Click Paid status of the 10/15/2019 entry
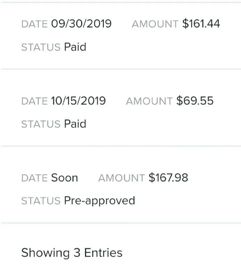Viewport: 241px width, 279px height. pos(75,124)
